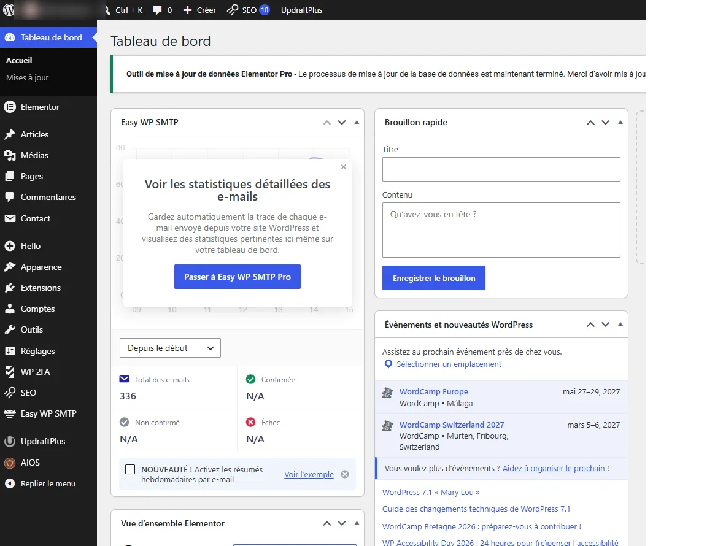This screenshot has height=546, width=707.
Task: Click the SEO notification badge 10
Action: (265, 10)
